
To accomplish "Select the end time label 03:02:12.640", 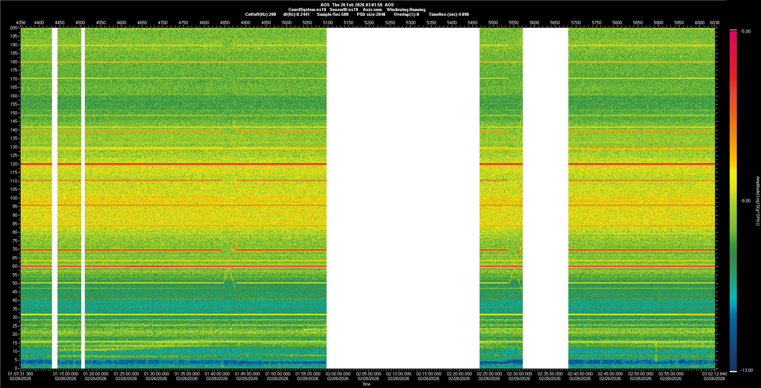I will 715,374.
